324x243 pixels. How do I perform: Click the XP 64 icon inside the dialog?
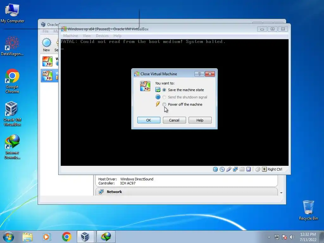coord(145,86)
